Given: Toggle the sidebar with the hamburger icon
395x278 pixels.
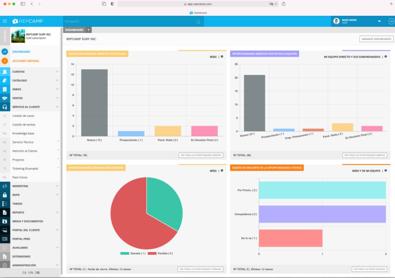Looking at the screenshot, I should (x=4, y=21).
